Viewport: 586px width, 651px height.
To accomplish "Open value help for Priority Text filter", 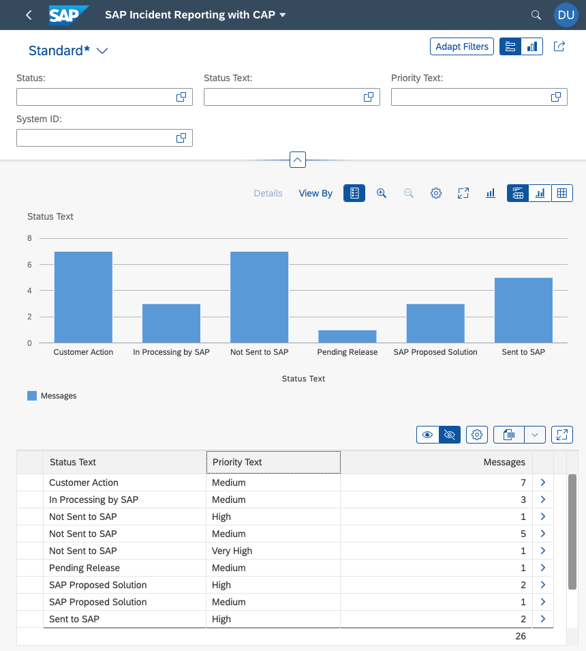I will click(x=556, y=97).
